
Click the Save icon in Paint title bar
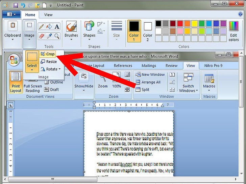click(x=16, y=5)
